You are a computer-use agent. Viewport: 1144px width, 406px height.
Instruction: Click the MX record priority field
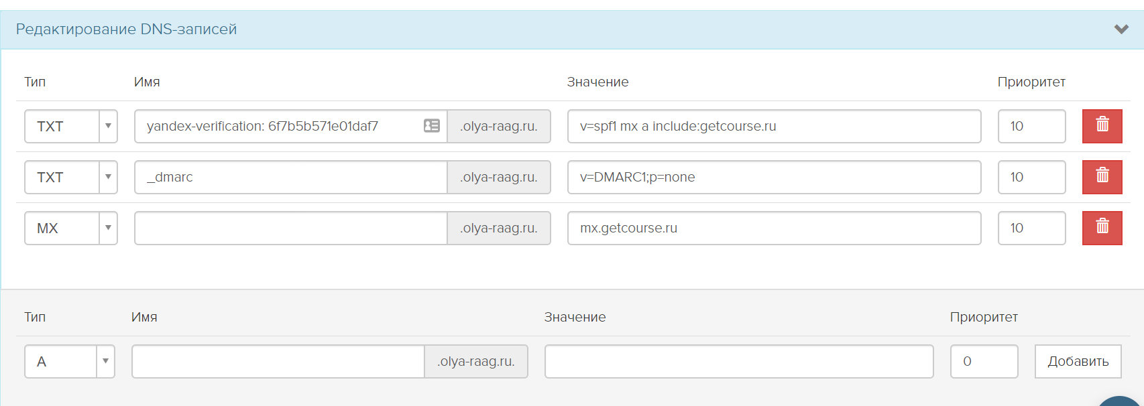point(1031,228)
